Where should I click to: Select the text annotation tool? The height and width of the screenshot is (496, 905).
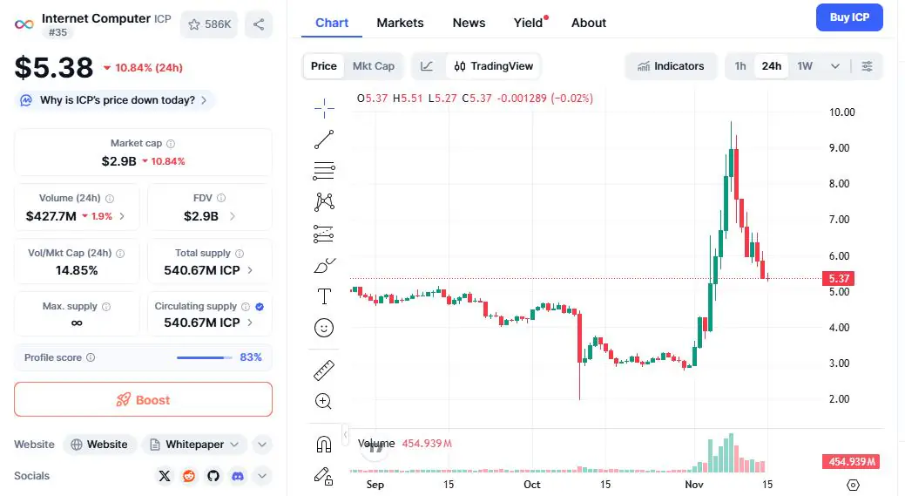tap(324, 296)
